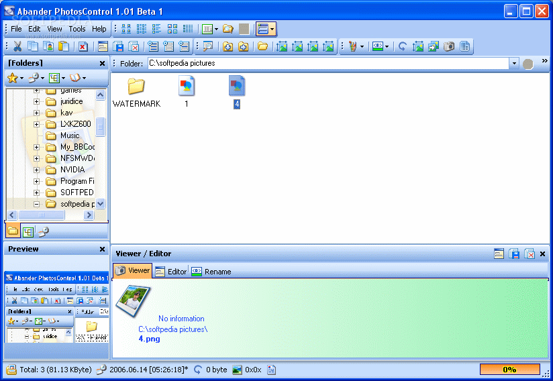Click the folder with magnifier icon in the top toolbar
The height and width of the screenshot is (381, 553).
point(228,29)
